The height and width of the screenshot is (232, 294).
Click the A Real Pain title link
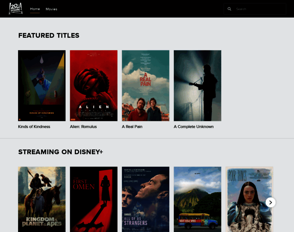pos(132,127)
